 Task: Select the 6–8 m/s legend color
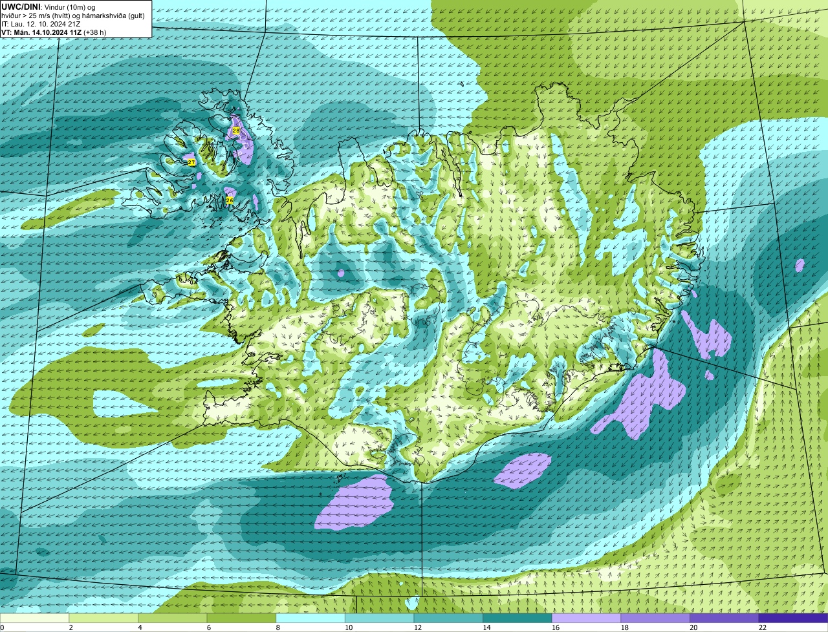point(241,618)
